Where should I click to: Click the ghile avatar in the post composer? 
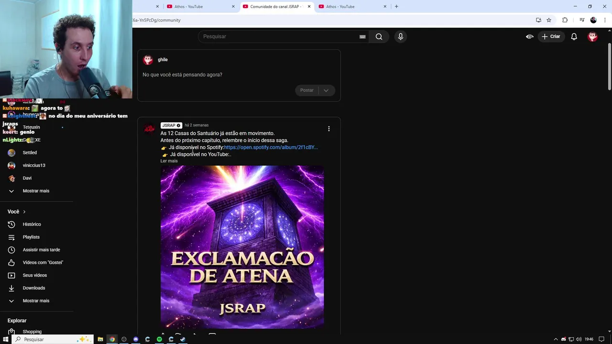click(x=148, y=60)
